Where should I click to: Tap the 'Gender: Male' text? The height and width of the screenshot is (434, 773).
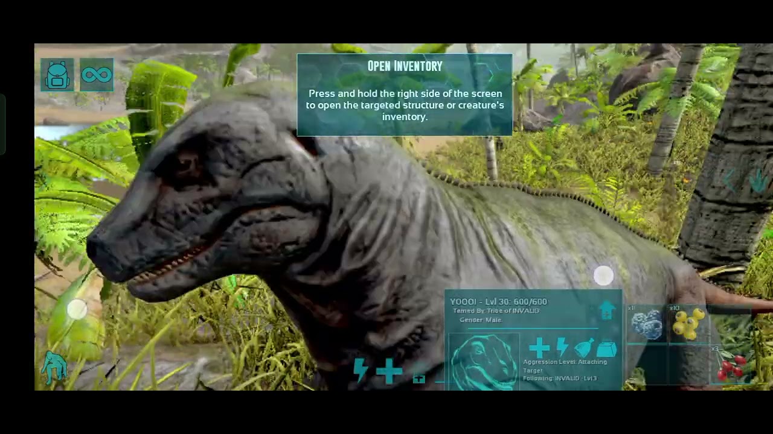[x=481, y=319]
